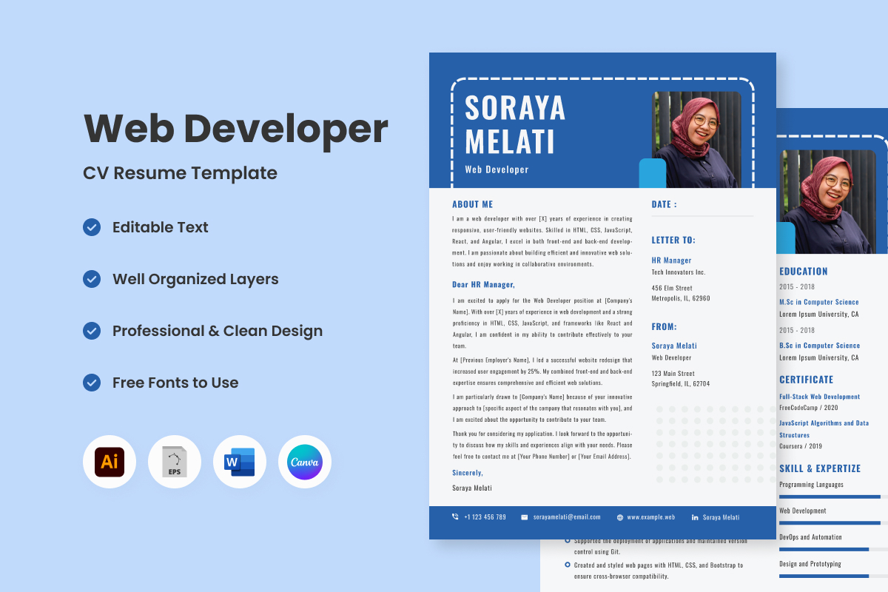Select the Web Developer main heading
The height and width of the screenshot is (592, 888).
[236, 128]
